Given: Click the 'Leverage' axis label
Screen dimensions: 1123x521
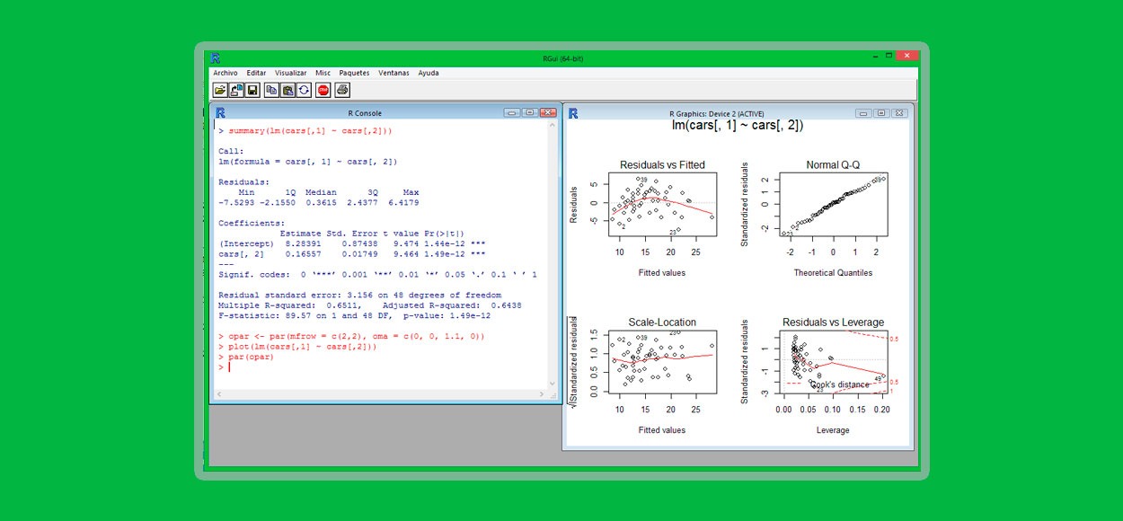Looking at the screenshot, I should (833, 429).
